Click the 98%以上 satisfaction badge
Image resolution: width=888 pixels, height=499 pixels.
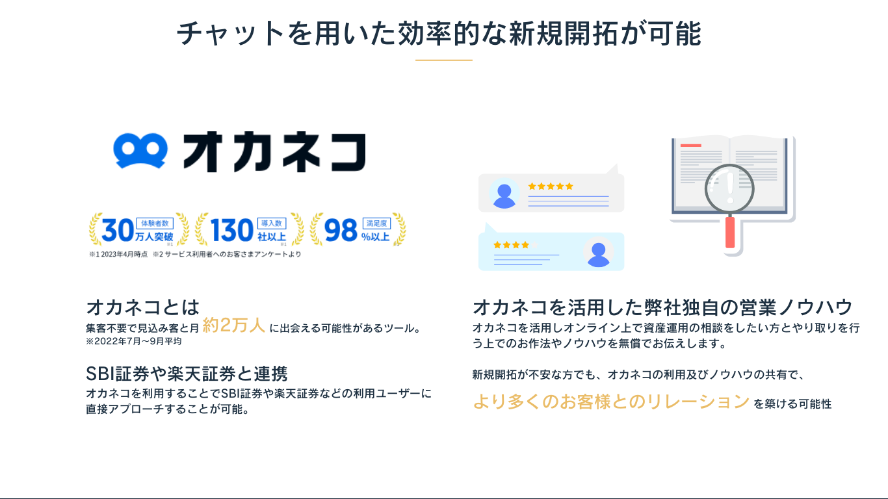click(358, 229)
